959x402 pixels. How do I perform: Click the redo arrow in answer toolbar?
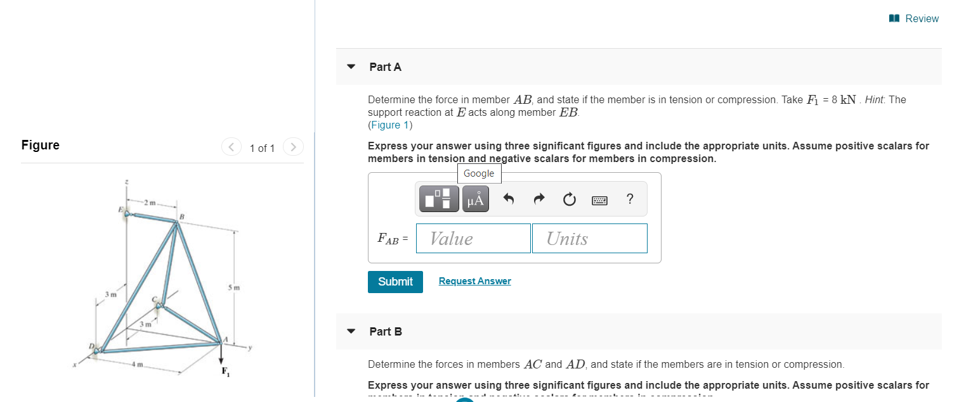(538, 198)
